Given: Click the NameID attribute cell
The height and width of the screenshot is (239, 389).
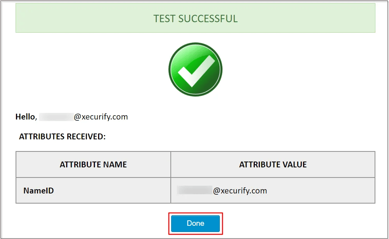Looking at the screenshot, I should 93,190.
